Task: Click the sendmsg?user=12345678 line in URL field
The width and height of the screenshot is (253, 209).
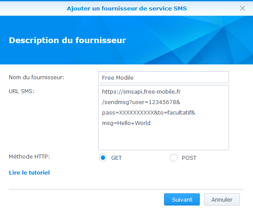Action: (141, 102)
